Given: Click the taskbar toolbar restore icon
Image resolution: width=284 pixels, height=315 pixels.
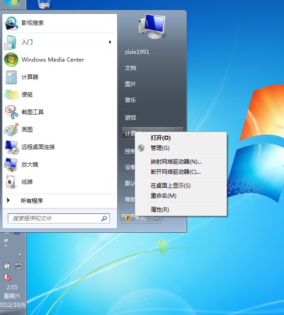Looking at the screenshot, I should (x=6, y=241).
